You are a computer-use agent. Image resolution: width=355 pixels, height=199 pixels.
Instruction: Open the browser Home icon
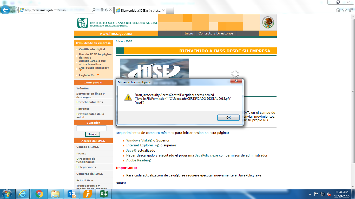click(338, 10)
